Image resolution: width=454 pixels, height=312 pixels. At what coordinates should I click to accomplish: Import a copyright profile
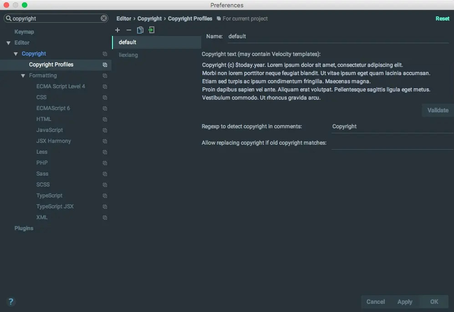pyautogui.click(x=152, y=30)
